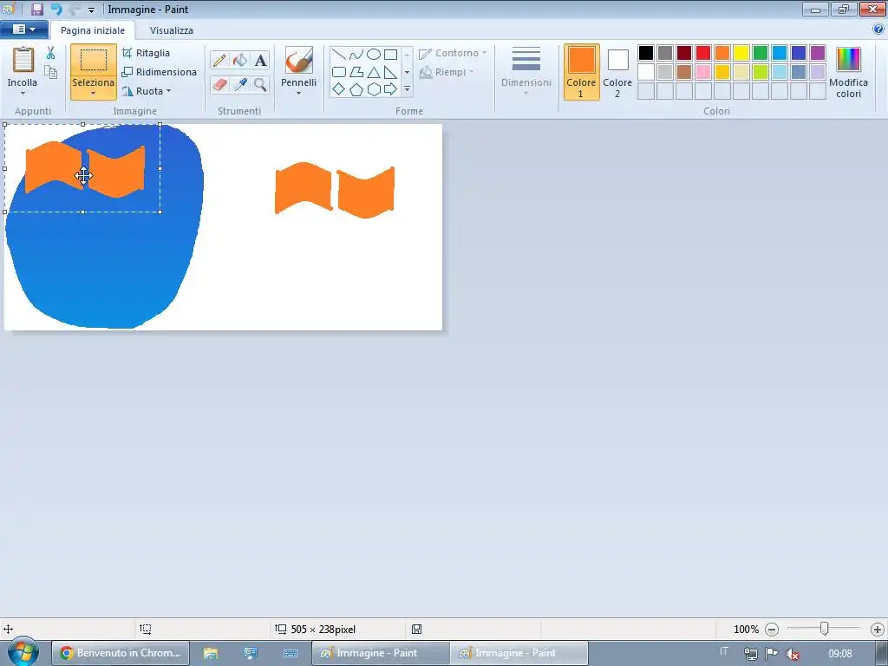Select the Pencil tool
Image resolution: width=888 pixels, height=666 pixels.
(219, 60)
